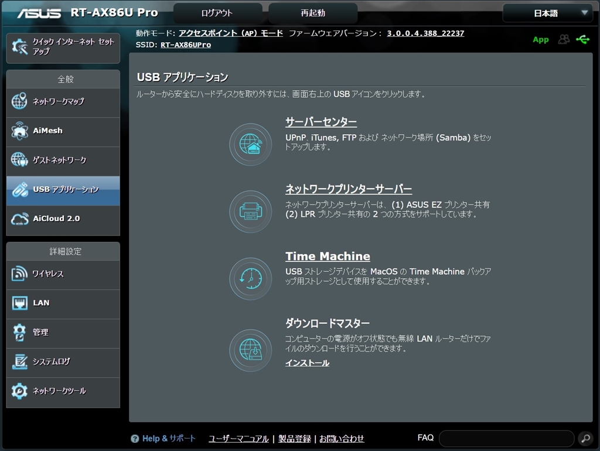Screen dimensions: 600x451
Task: Click the Help & サポート text link
Action: click(x=169, y=438)
